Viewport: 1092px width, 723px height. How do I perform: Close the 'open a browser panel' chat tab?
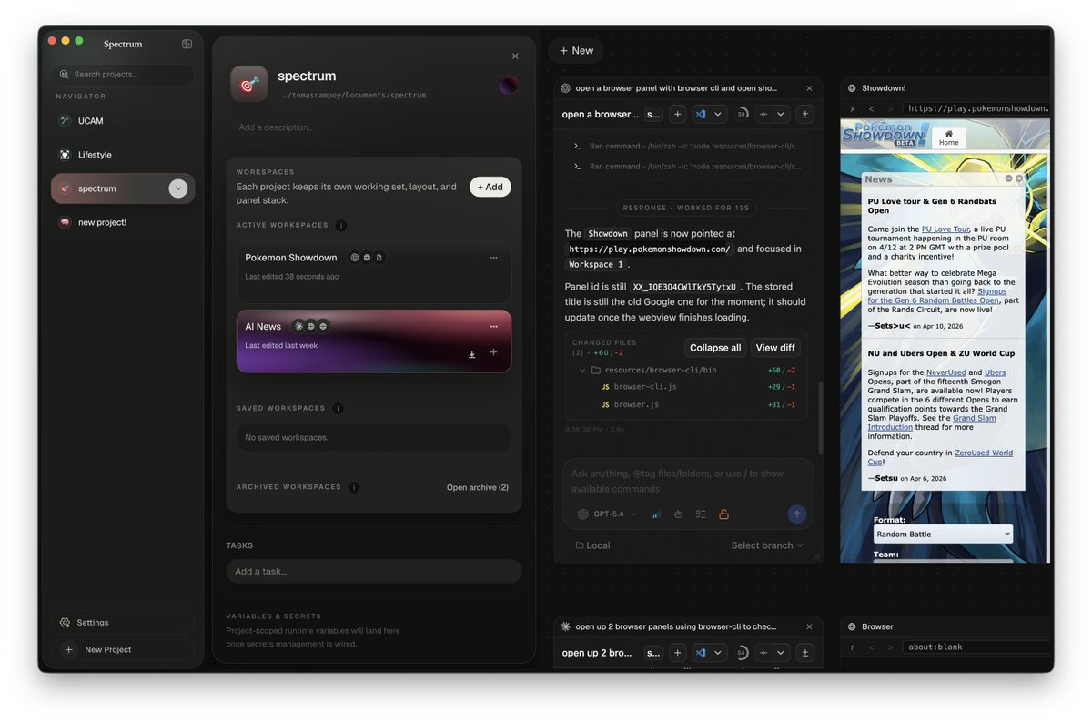pos(809,88)
